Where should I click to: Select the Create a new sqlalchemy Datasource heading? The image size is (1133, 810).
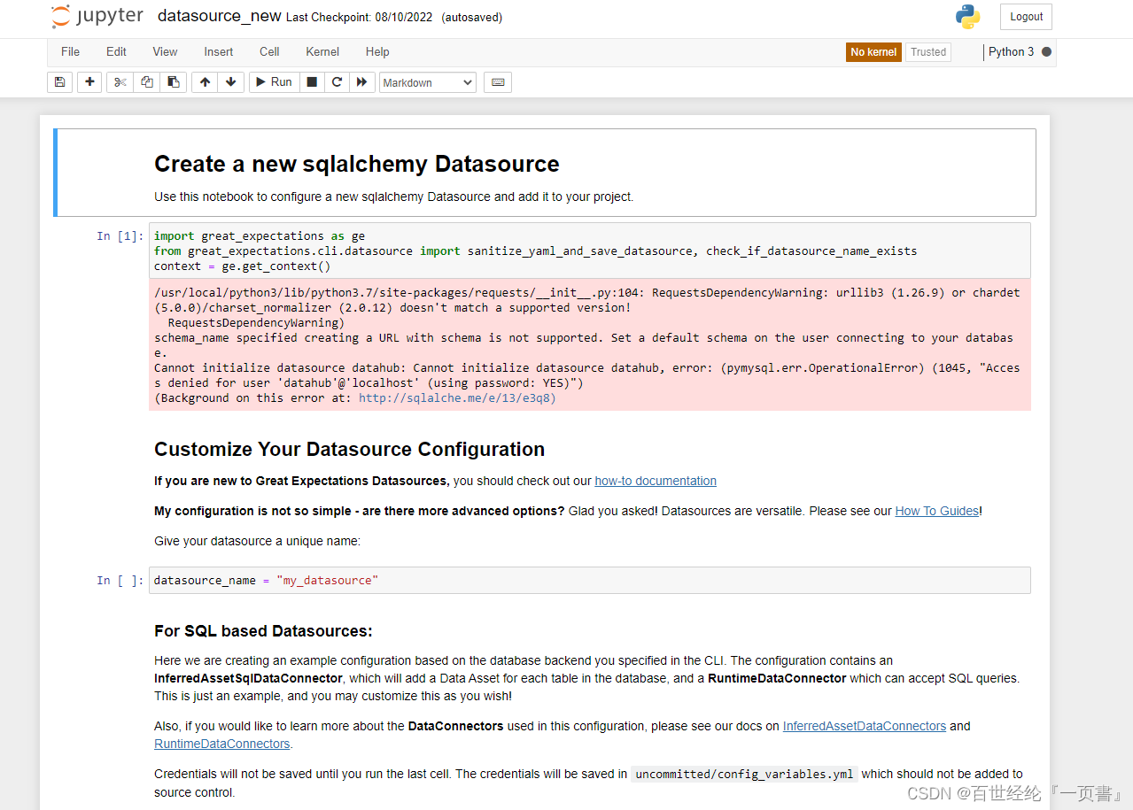tap(357, 164)
